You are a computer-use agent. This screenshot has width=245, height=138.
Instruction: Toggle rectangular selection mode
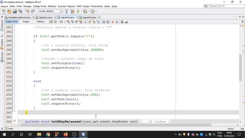click(85, 22)
